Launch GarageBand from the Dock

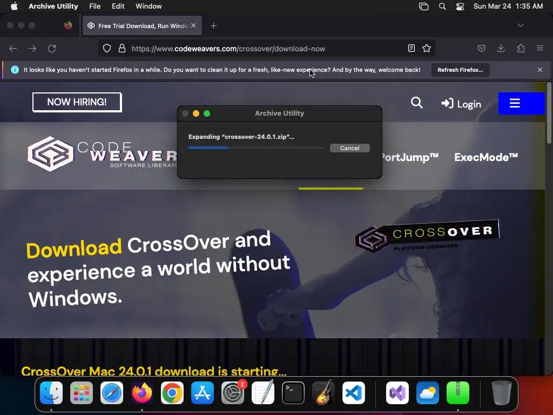pyautogui.click(x=323, y=393)
